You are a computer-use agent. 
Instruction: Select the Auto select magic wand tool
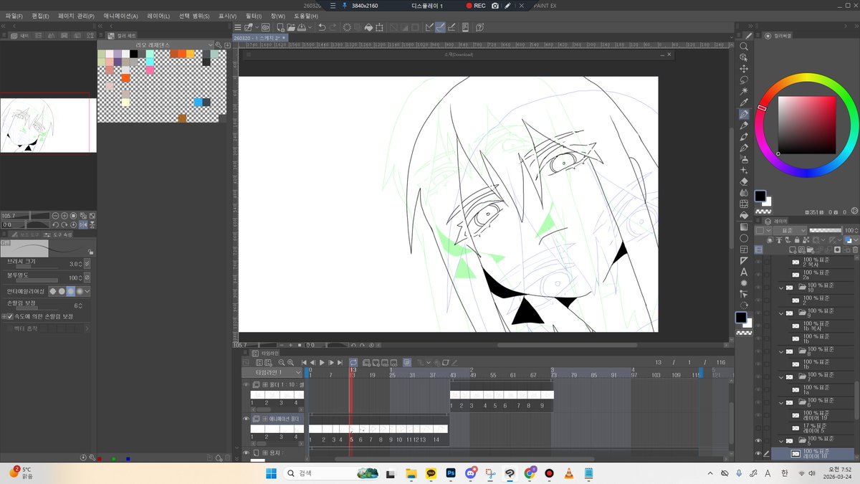(x=744, y=91)
